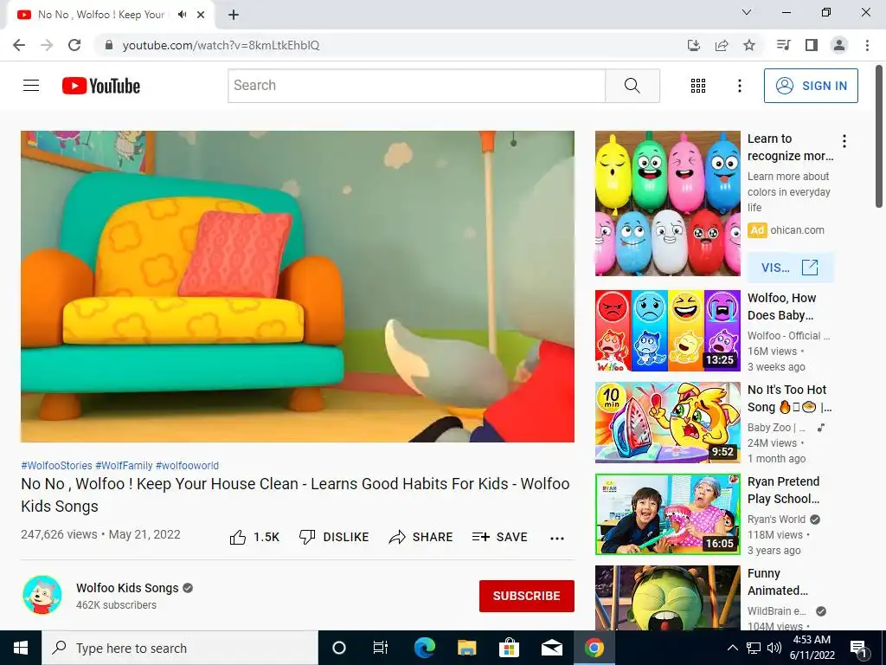Select the No No, Wolfoo tab

coord(102,15)
